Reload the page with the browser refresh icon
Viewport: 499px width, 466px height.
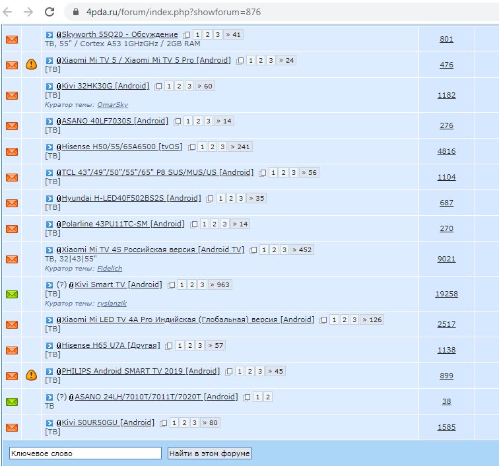click(x=50, y=12)
